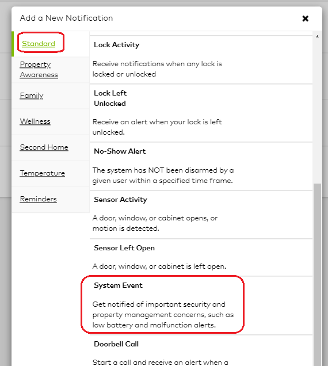Select Sensor Left Open notification
The image size is (328, 366).
[201, 257]
